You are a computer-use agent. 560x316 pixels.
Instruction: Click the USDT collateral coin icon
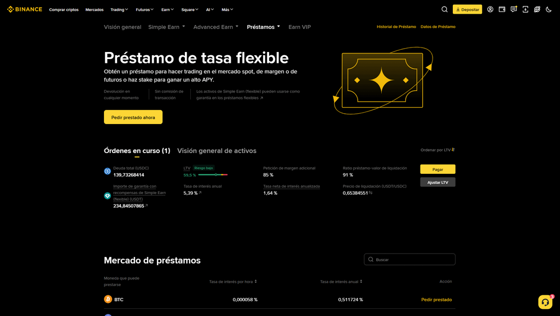coord(107,196)
